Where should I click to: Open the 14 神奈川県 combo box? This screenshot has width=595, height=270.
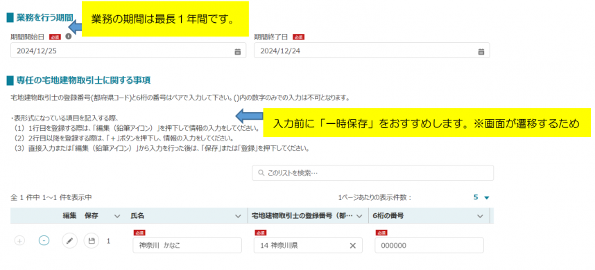(308, 245)
